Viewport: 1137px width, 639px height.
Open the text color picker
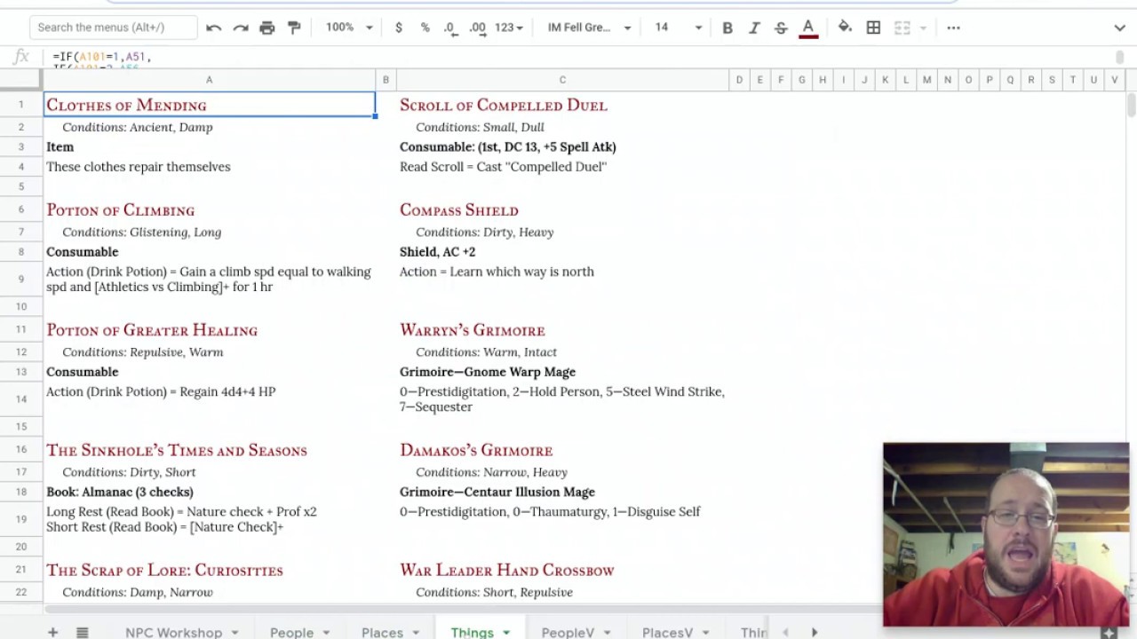[808, 28]
